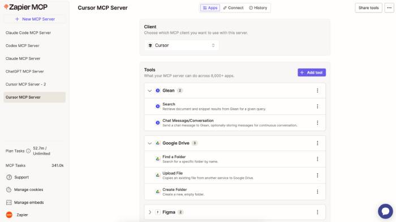Click the Add tool button
The width and height of the screenshot is (396, 222).
(x=312, y=72)
